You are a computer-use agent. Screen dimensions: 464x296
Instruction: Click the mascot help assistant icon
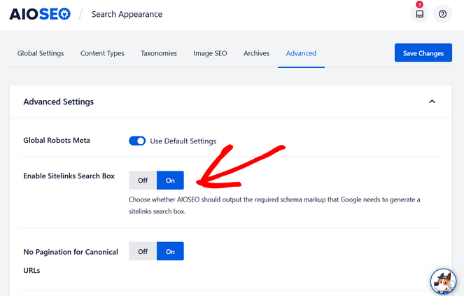pyautogui.click(x=443, y=281)
